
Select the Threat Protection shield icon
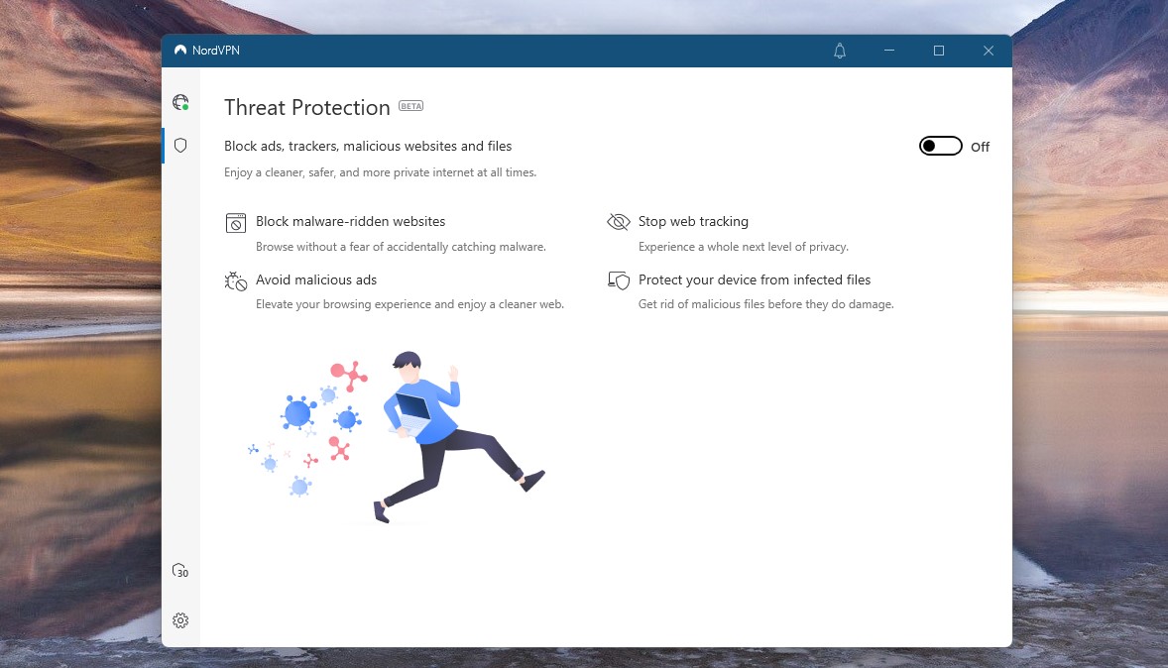(180, 146)
